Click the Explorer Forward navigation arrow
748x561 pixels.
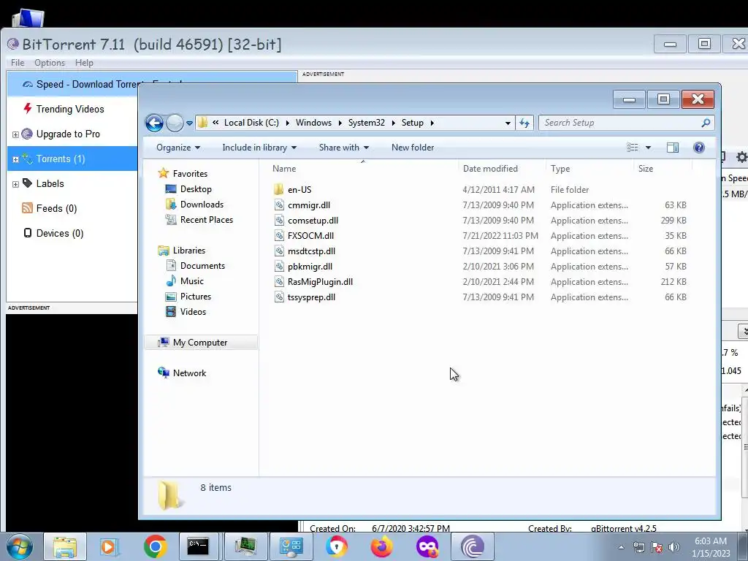[x=175, y=123]
